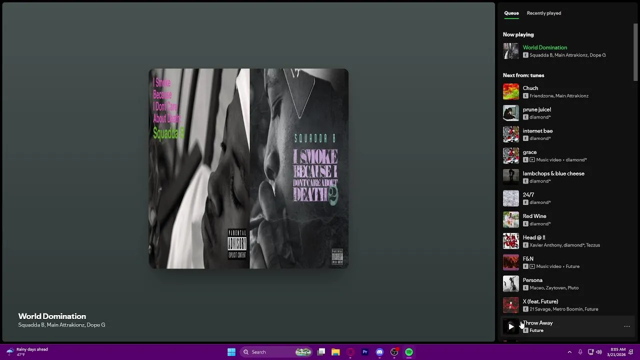
Task: Click the fullscreen album cover artwork
Action: pyautogui.click(x=248, y=168)
